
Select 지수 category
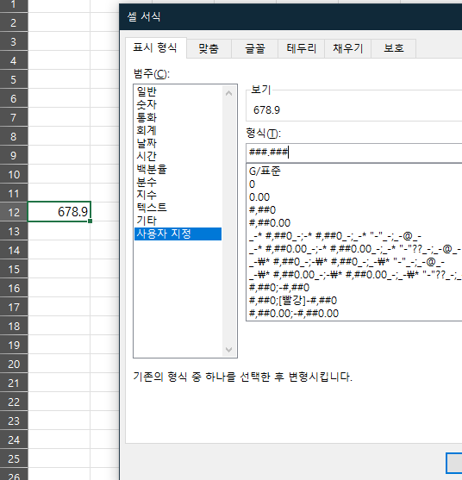(178, 195)
